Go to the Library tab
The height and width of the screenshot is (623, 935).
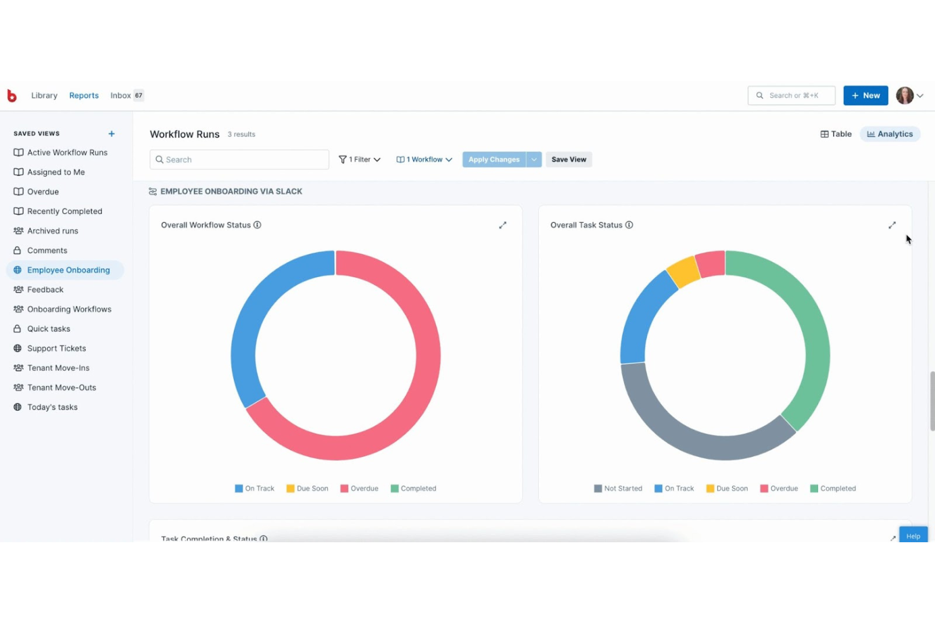click(x=44, y=95)
